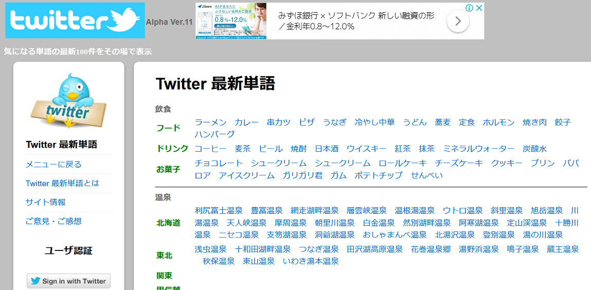Select the 焼酎 drink link
The width and height of the screenshot is (591, 290).
[x=298, y=149]
